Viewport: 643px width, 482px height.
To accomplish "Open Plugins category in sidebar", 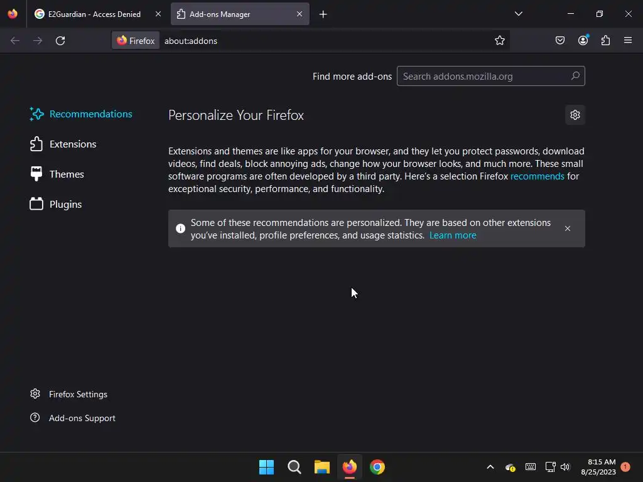I will pyautogui.click(x=56, y=204).
